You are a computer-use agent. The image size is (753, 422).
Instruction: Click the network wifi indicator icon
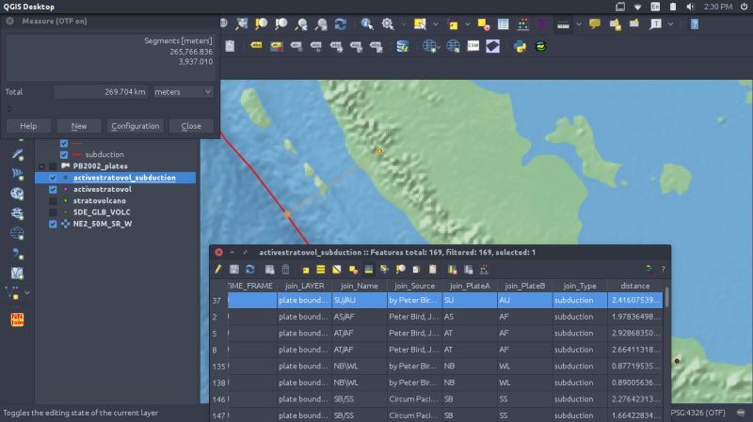637,7
